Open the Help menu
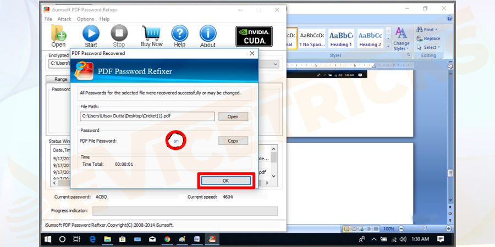The image size is (495, 247). [x=105, y=19]
